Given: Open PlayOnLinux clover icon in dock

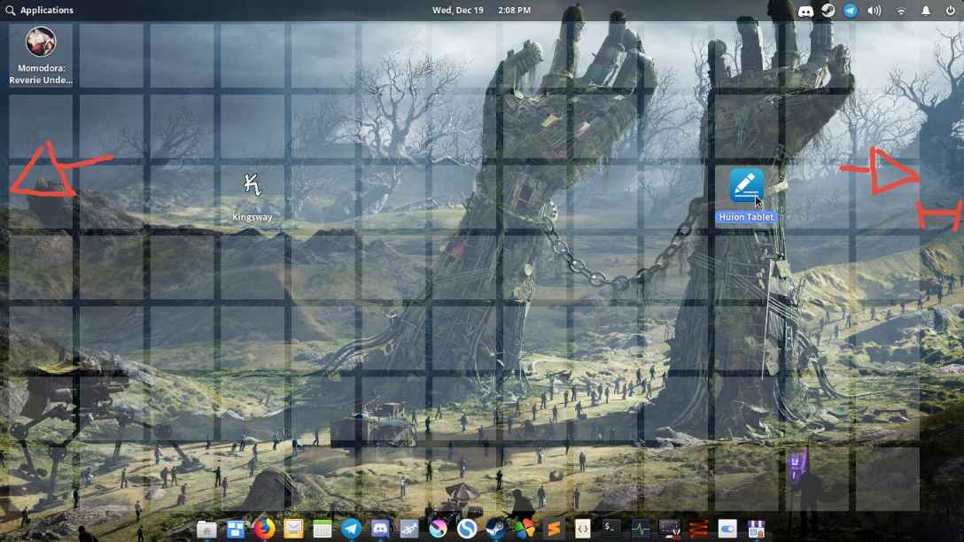Looking at the screenshot, I should [525, 529].
